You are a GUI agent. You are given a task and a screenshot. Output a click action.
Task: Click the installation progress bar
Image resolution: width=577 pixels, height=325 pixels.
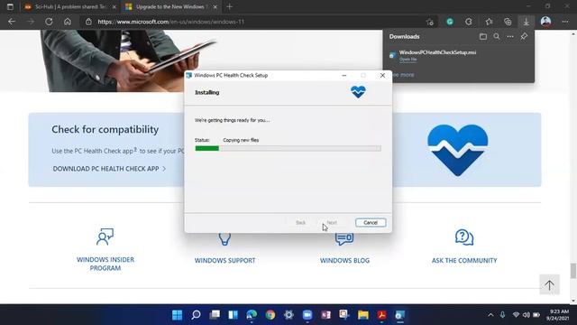click(x=288, y=148)
